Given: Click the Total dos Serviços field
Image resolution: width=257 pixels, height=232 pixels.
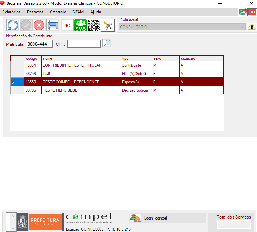Looking at the screenshot, I should tap(234, 224).
